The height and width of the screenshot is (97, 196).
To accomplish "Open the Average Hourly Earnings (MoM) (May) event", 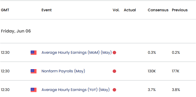I will pos(76,53).
